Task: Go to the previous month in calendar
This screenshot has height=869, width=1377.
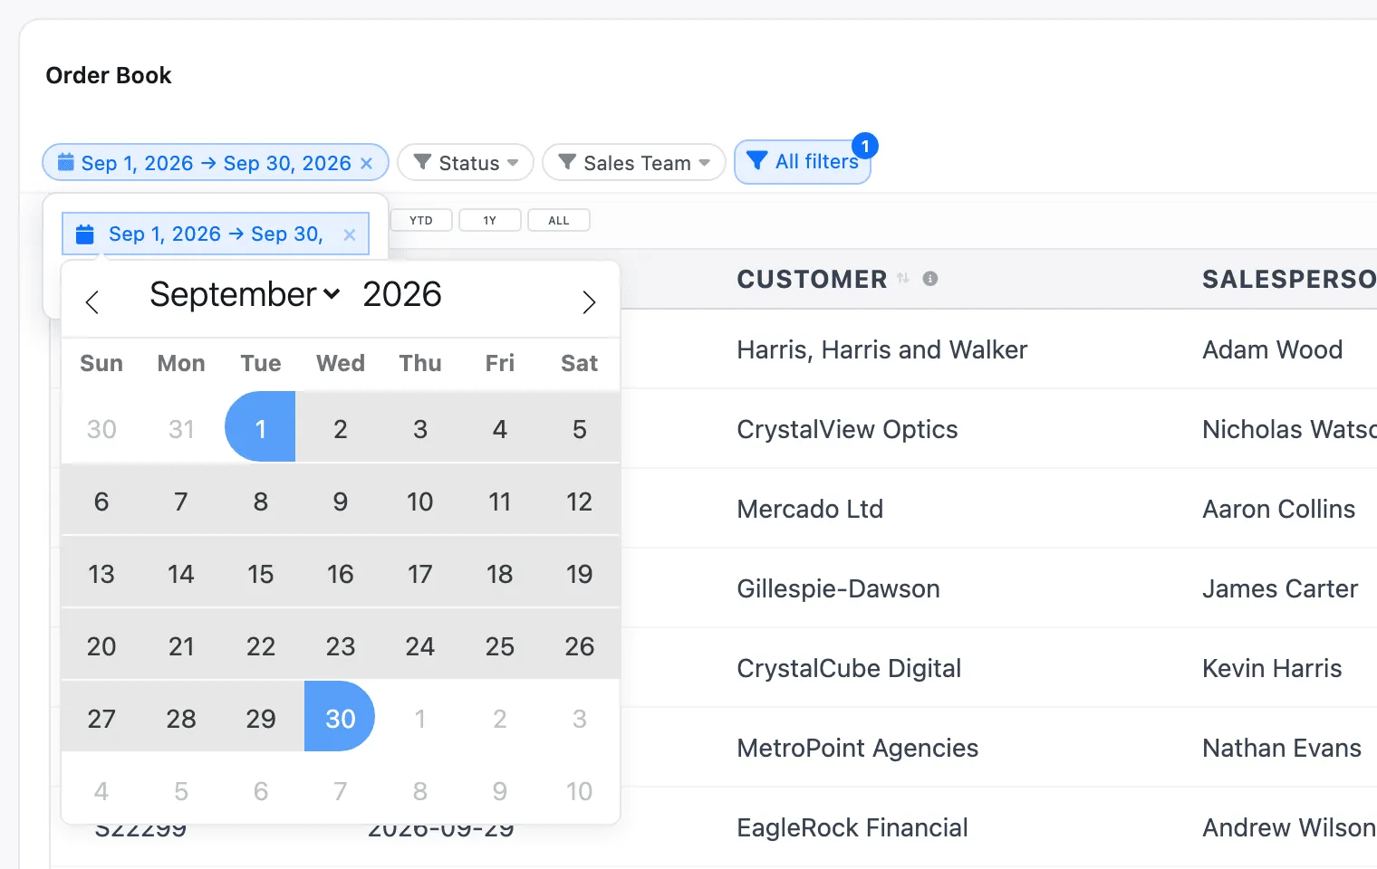Action: (x=91, y=301)
